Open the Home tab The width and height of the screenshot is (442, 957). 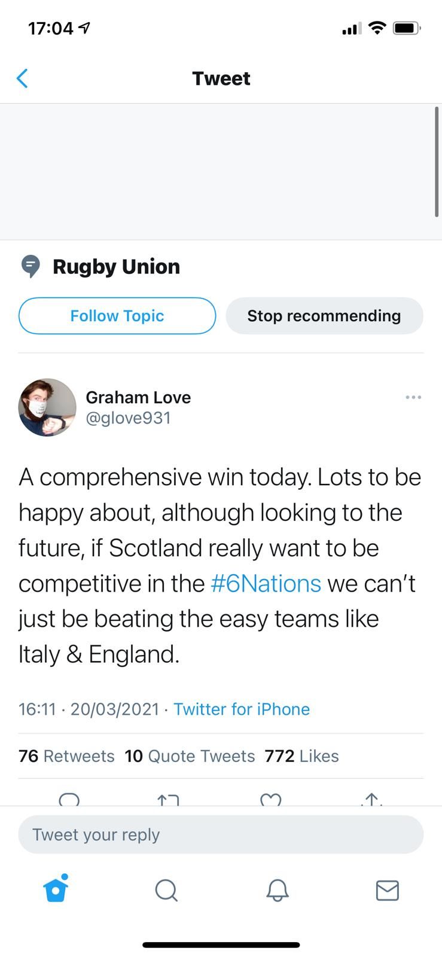tap(56, 889)
